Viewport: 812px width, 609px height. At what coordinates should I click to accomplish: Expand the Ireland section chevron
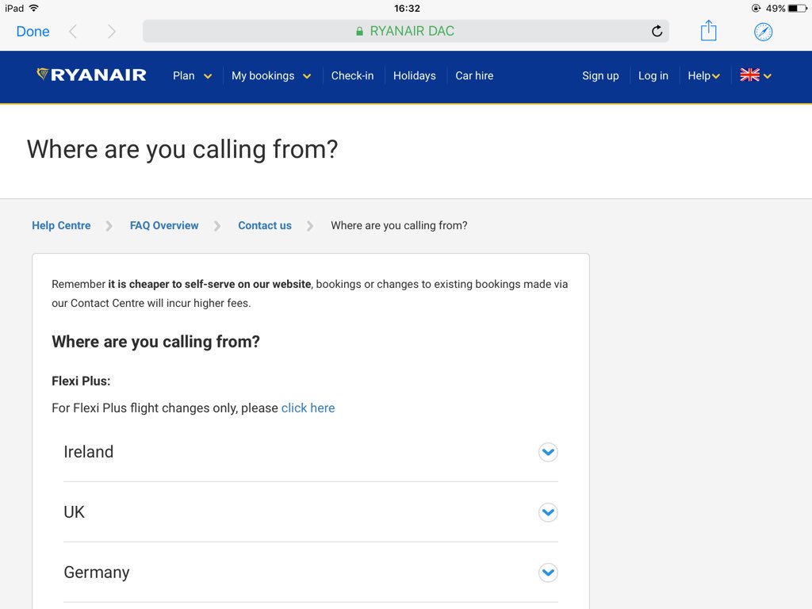pos(548,452)
